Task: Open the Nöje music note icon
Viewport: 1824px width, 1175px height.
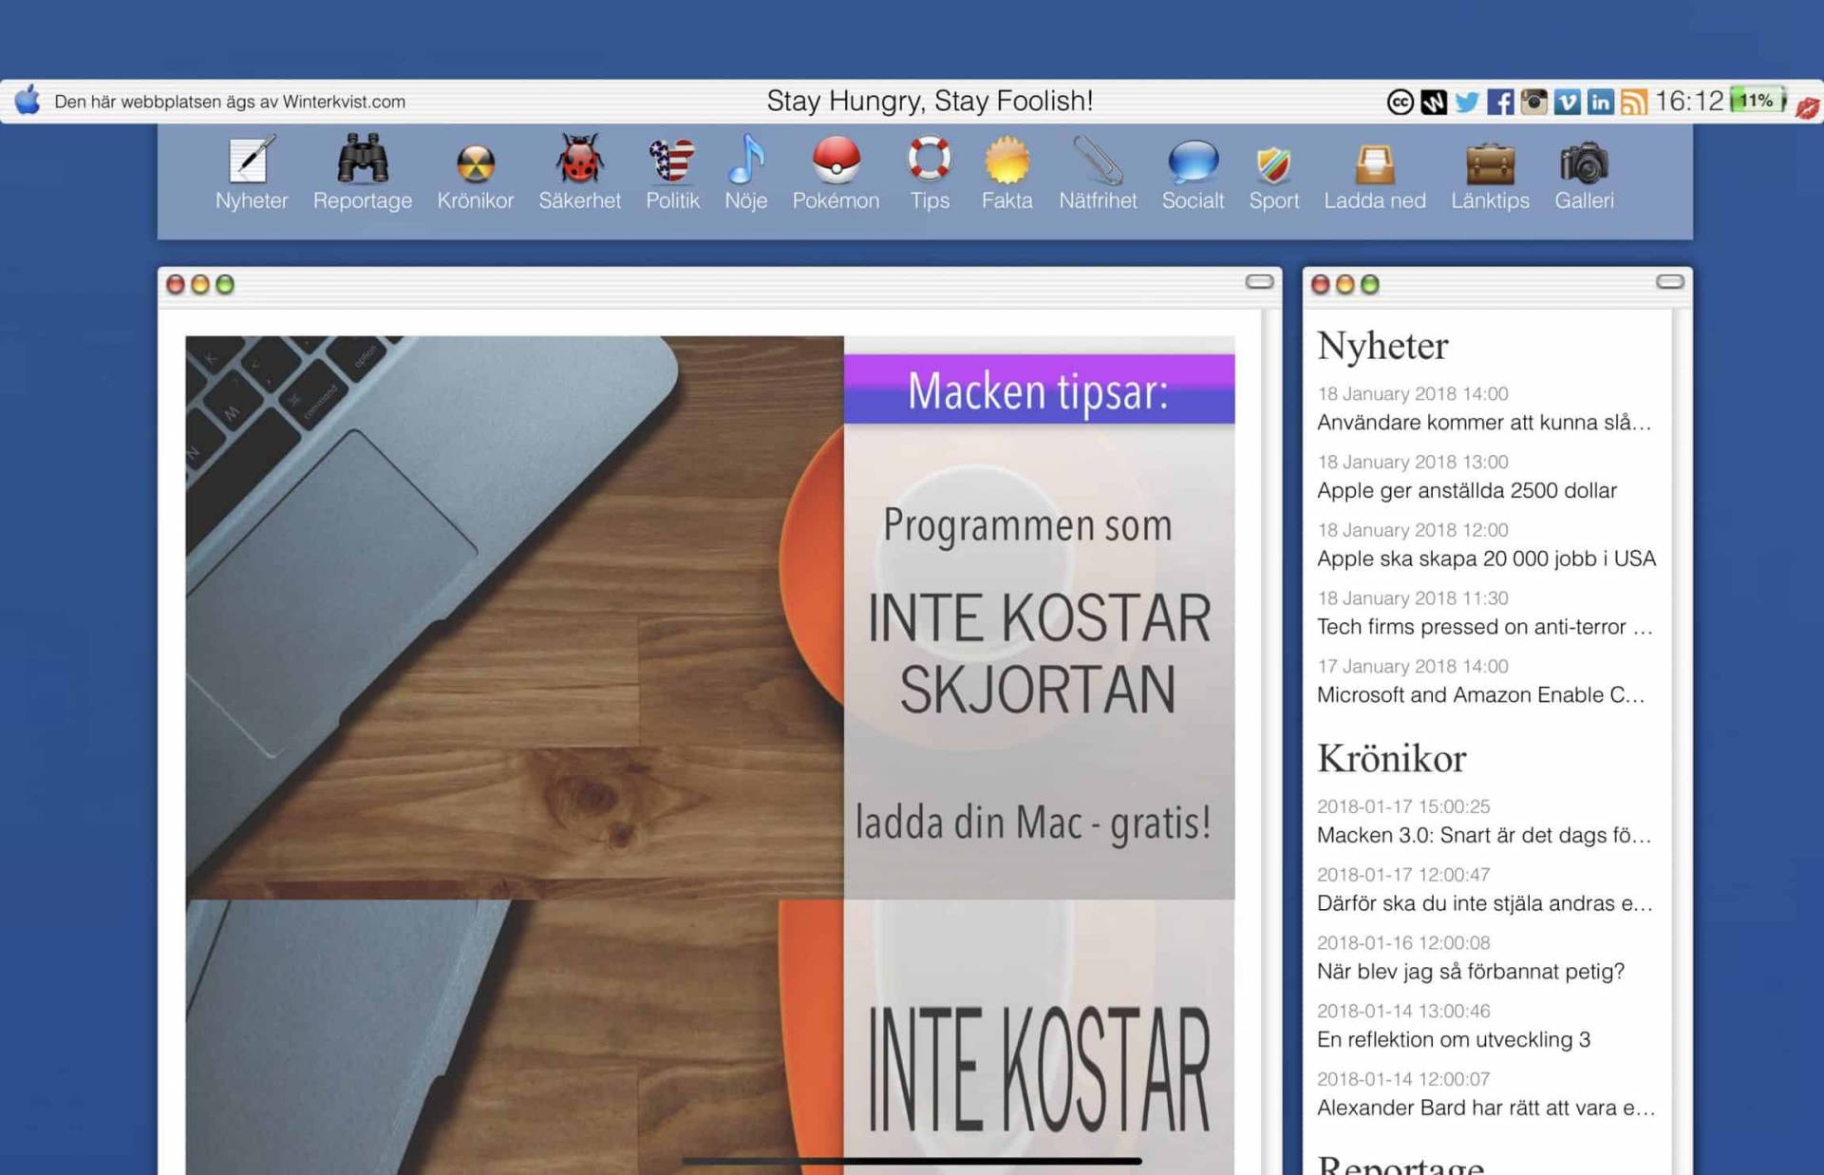Action: [745, 159]
